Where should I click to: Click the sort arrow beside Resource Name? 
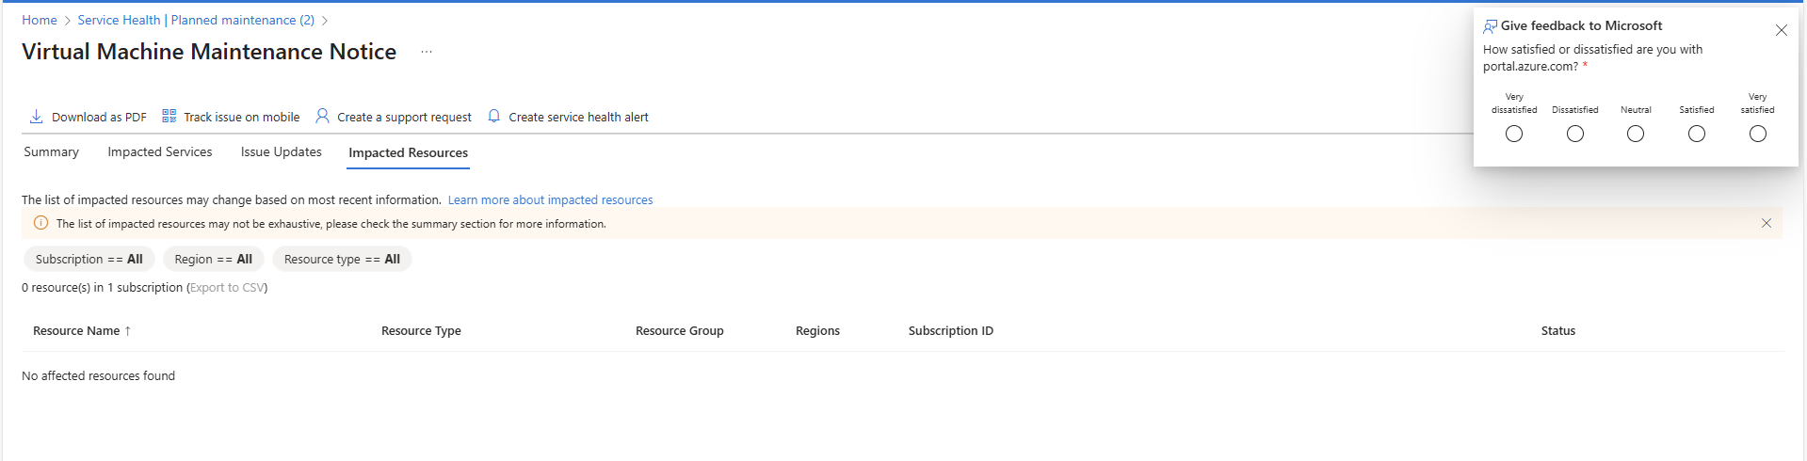click(x=127, y=330)
